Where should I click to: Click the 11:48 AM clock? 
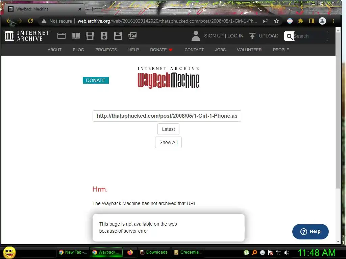pyautogui.click(x=316, y=253)
